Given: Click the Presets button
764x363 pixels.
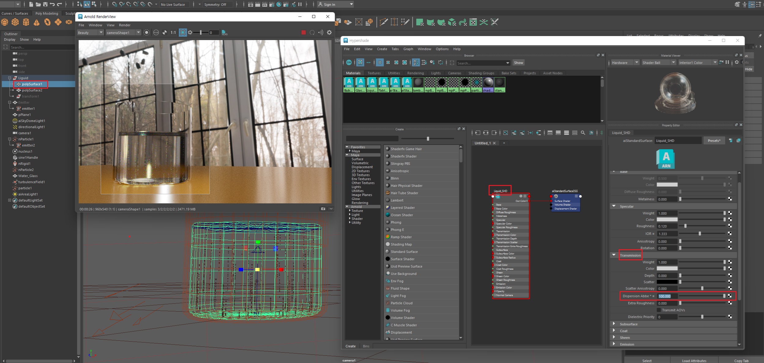Looking at the screenshot, I should (x=714, y=141).
